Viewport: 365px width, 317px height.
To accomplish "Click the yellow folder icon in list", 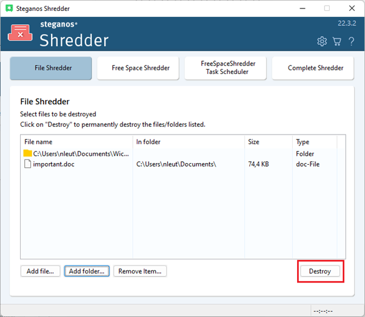I will tap(27, 153).
